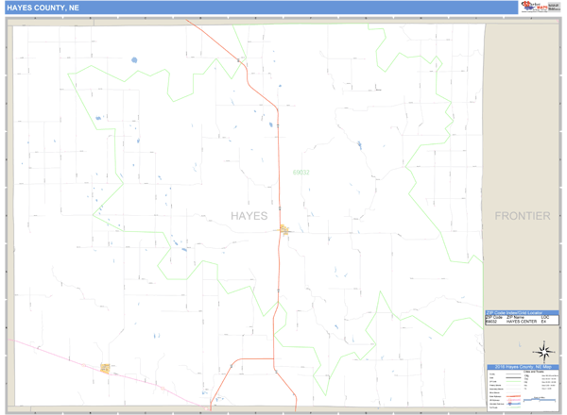Click the gray badge beside Market Maps logo

(x=555, y=7)
